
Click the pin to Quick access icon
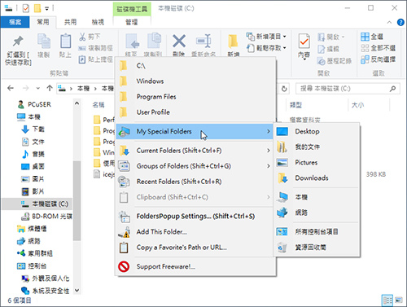18,42
